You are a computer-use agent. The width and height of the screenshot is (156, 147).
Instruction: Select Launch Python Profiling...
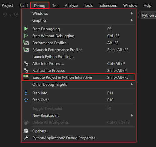pyautogui.click(x=53, y=57)
